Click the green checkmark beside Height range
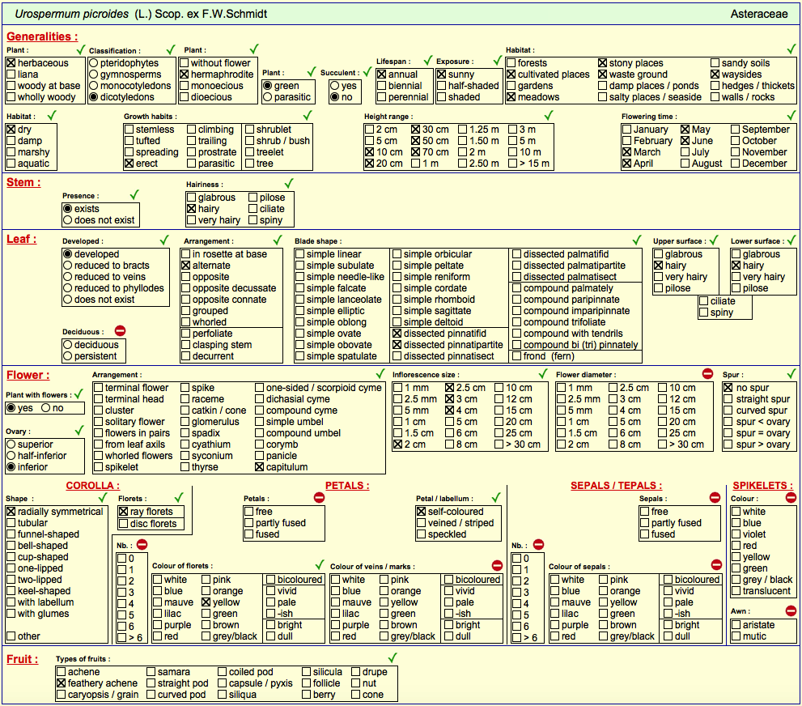802x706 pixels. [549, 115]
